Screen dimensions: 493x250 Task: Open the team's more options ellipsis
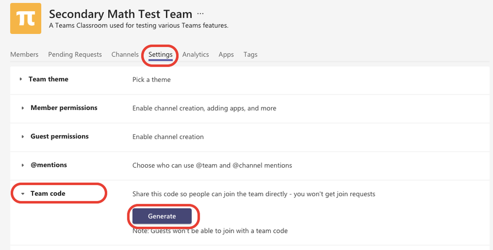tap(200, 13)
